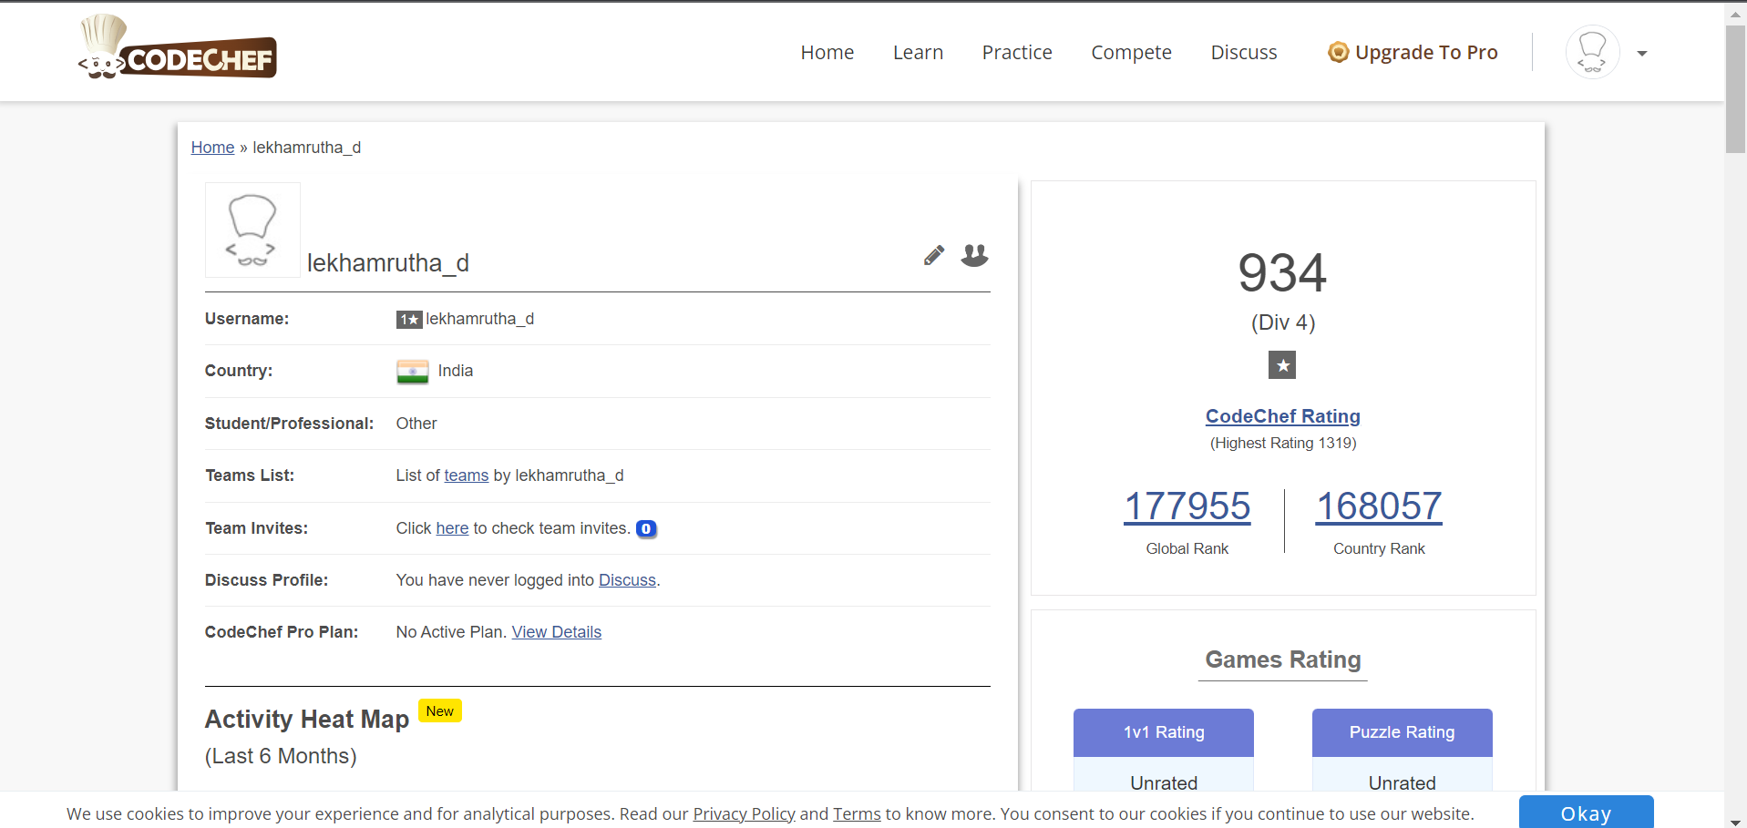Image resolution: width=1747 pixels, height=828 pixels.
Task: Open the user avatar icon in header
Action: pos(1592,52)
